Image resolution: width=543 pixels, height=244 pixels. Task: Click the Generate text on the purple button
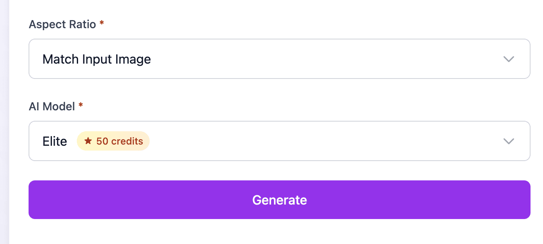[280, 200]
